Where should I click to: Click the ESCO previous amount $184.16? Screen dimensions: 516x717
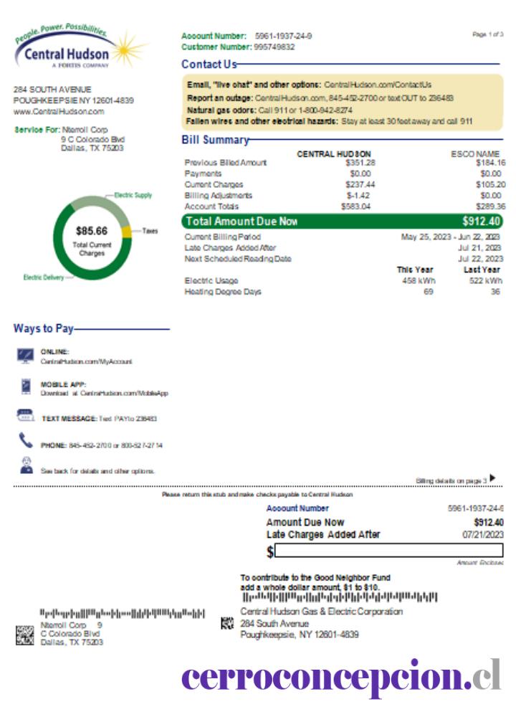[490, 163]
